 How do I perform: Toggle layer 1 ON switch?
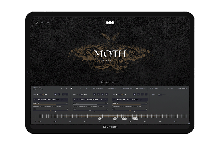coord(42,95)
